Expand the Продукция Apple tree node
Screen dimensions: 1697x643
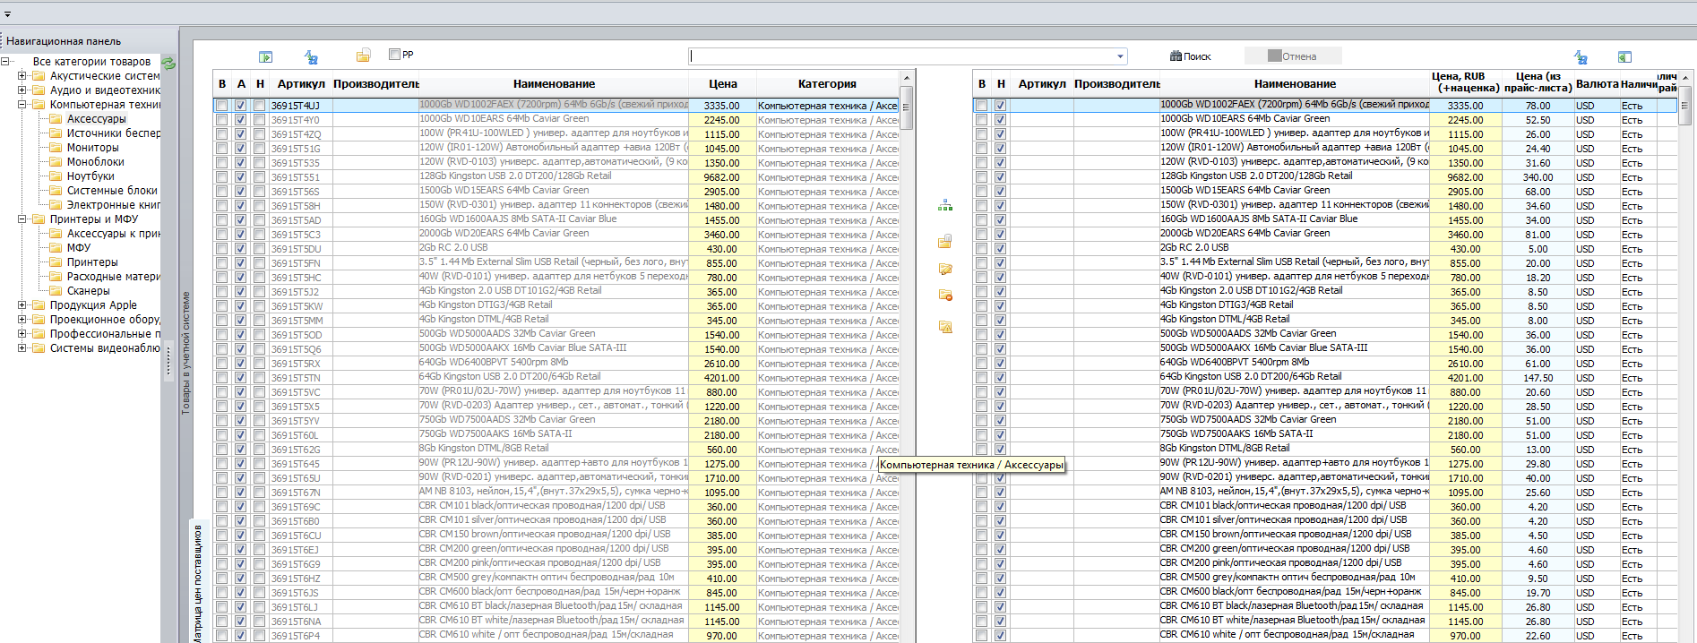(x=22, y=305)
